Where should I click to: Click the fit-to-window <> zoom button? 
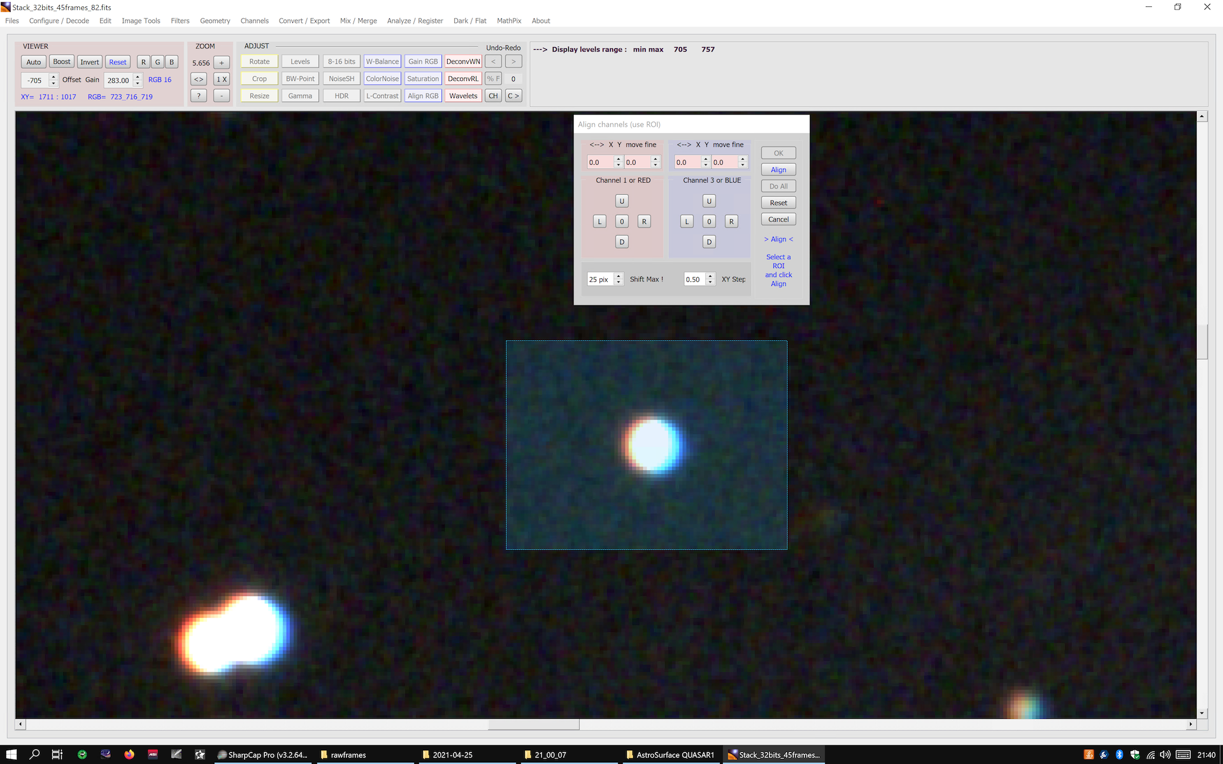(199, 79)
